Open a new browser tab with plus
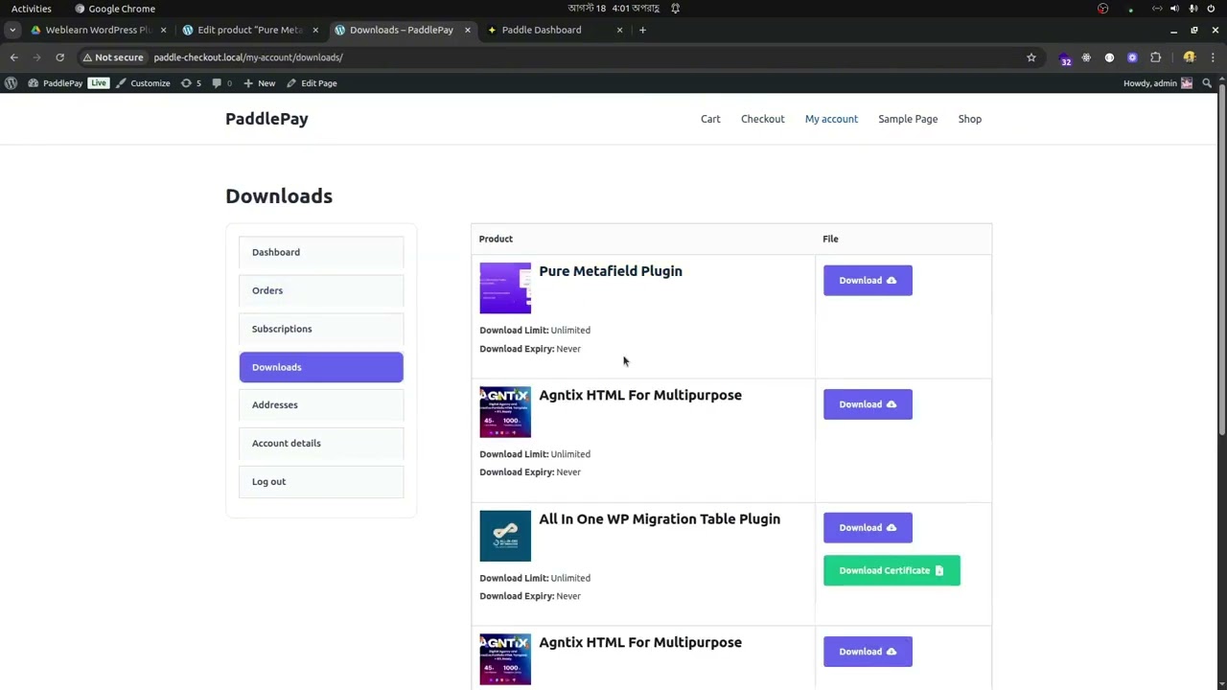Screen dimensions: 1227x690 642,30
